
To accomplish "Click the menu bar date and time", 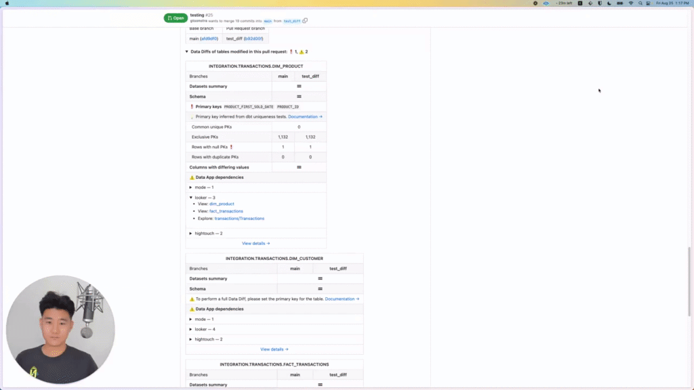I will coord(673,3).
